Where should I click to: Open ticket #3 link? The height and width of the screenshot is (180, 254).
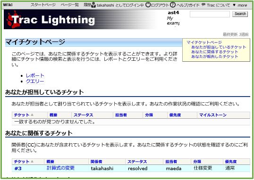[x=18, y=169]
